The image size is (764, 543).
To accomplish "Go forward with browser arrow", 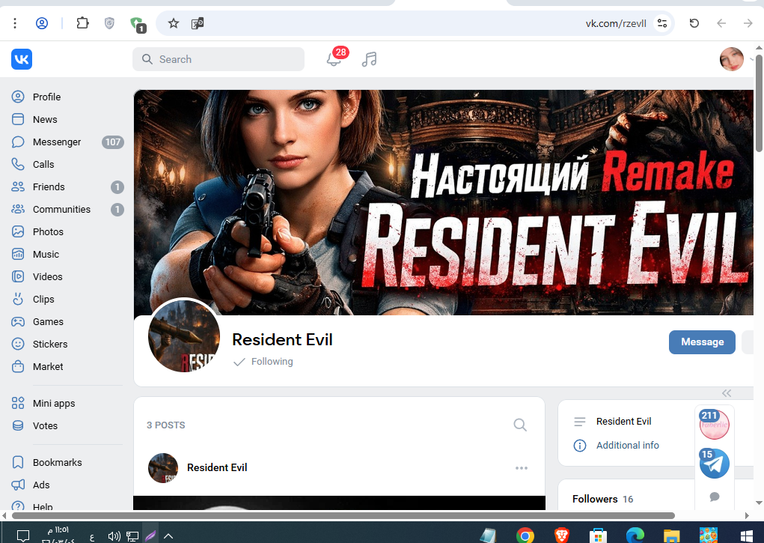I will pos(748,23).
